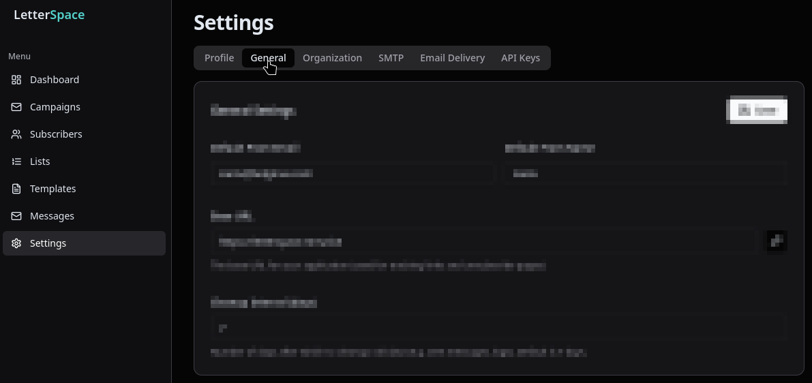Focus the top-left input field in settings panel
Image resolution: width=812 pixels, height=383 pixels.
pyautogui.click(x=352, y=173)
